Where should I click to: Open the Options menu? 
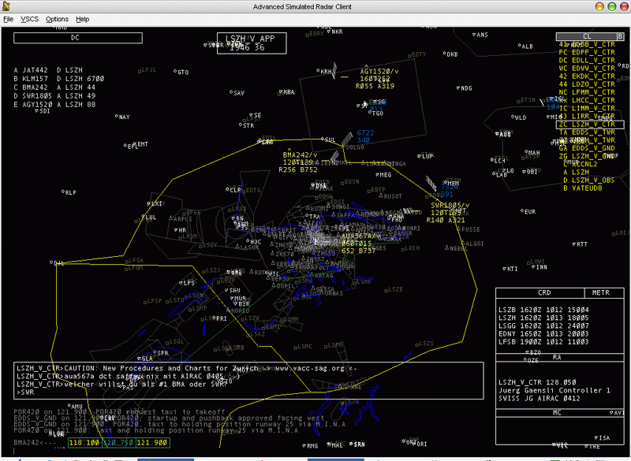click(57, 18)
